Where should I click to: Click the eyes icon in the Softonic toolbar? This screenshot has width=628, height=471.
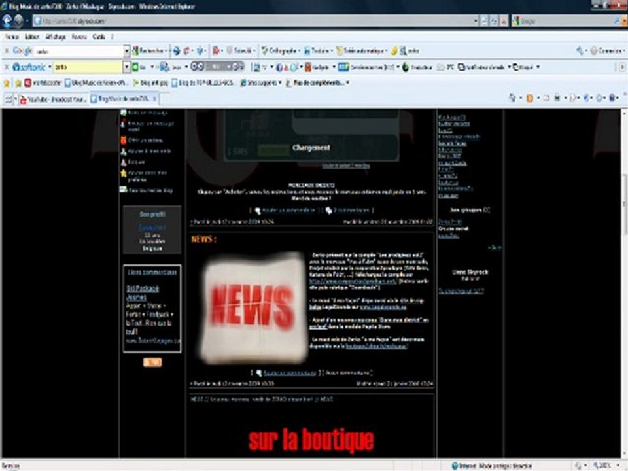click(x=197, y=67)
